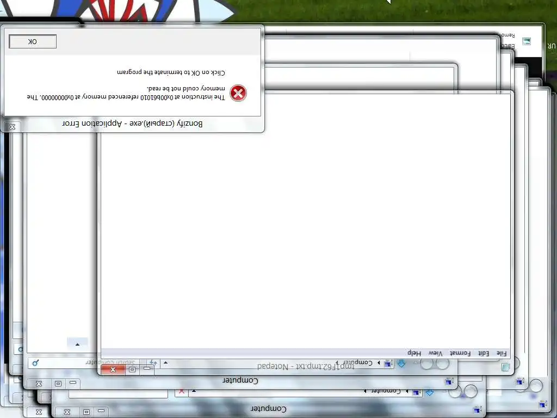Close the Computer window directly behind Notepad

[x=39, y=384]
